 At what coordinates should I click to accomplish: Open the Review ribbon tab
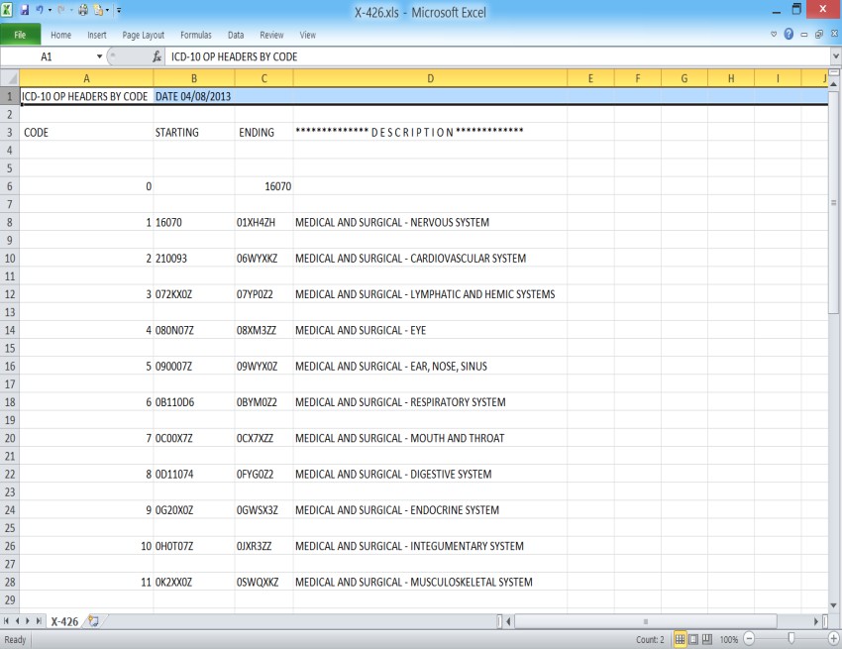pos(271,35)
